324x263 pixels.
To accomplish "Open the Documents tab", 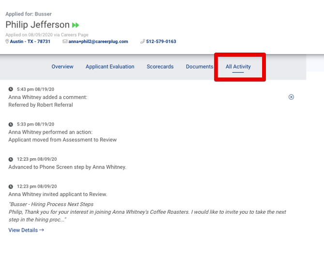I will [x=199, y=67].
